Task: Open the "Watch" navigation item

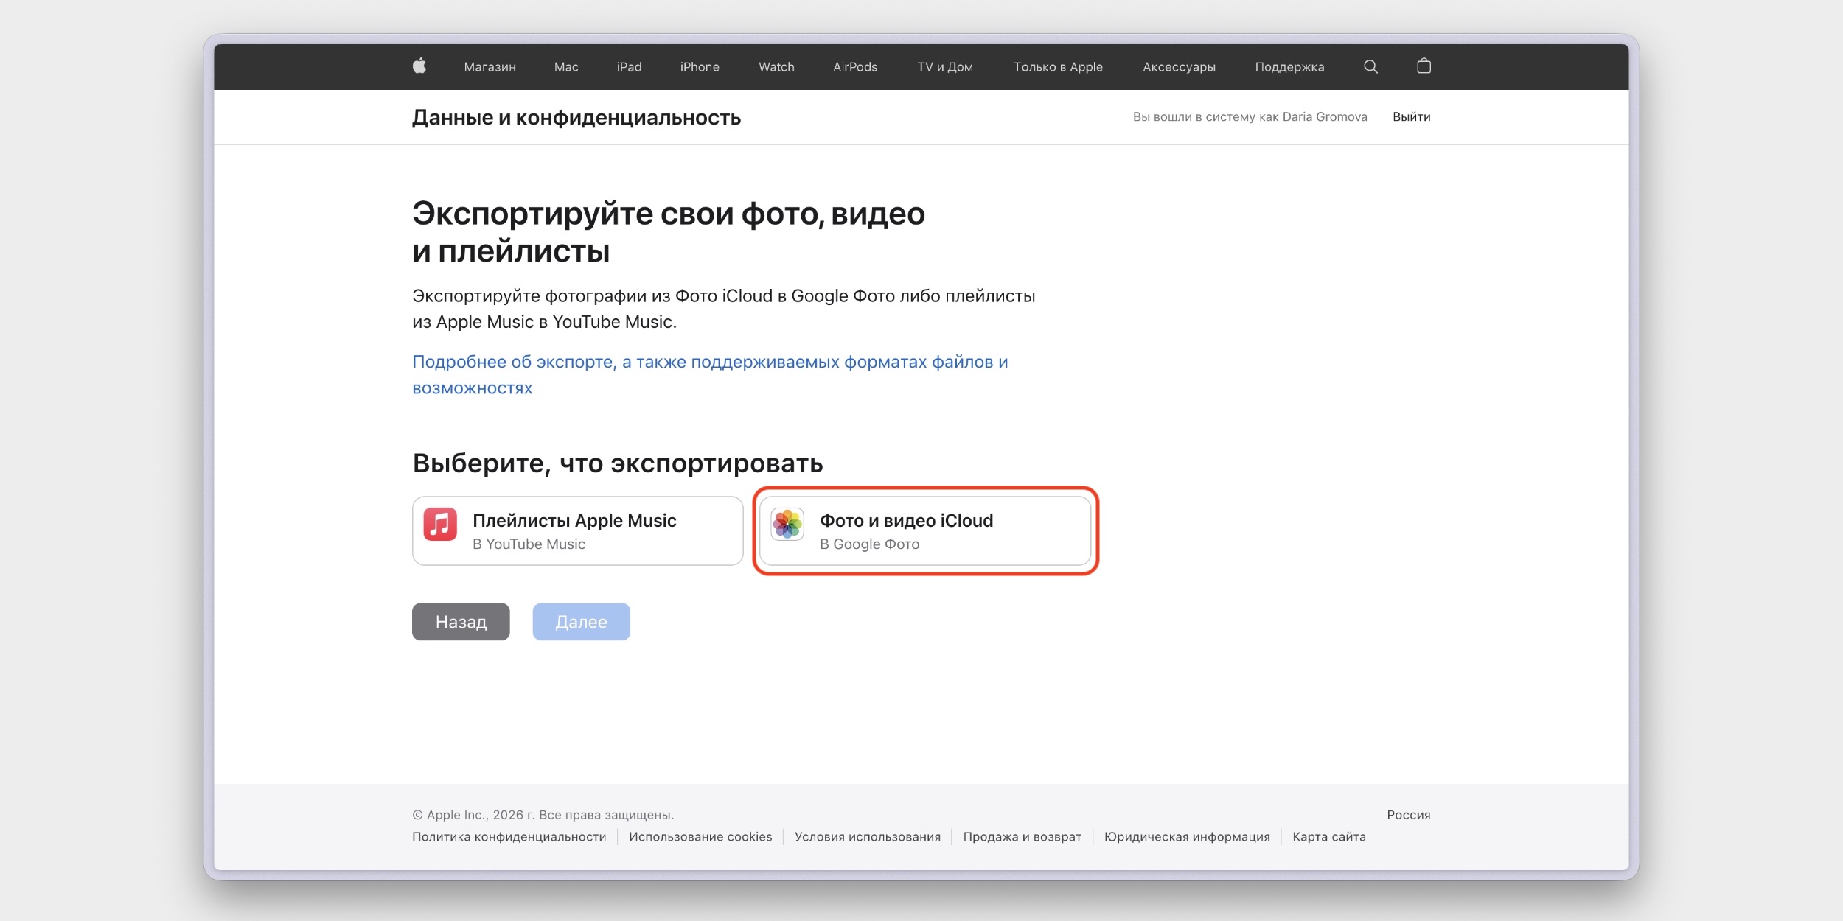Action: click(776, 66)
